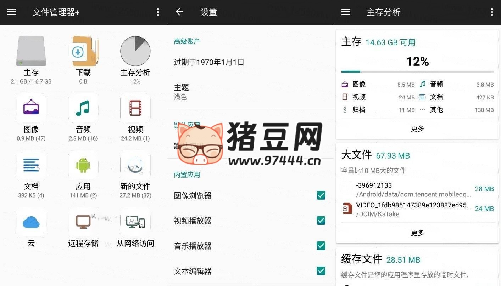Tap 更多 under the 主存 storage breakdown
This screenshot has height=286, width=501.
[417, 128]
